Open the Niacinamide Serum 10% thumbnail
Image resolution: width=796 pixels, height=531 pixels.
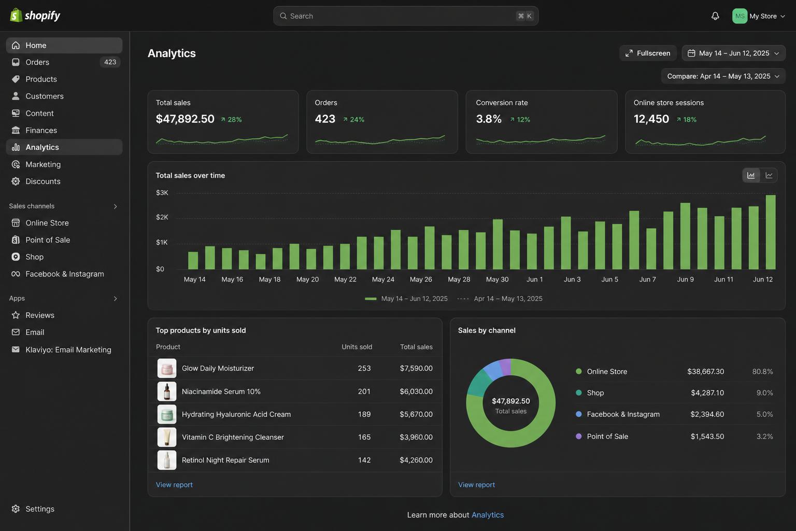[x=167, y=392]
